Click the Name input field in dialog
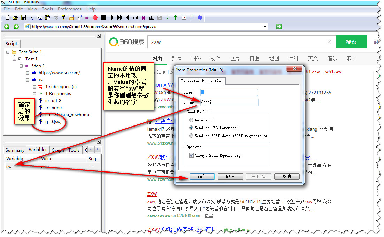Viewport: 384px width, 237px height. click(x=229, y=92)
